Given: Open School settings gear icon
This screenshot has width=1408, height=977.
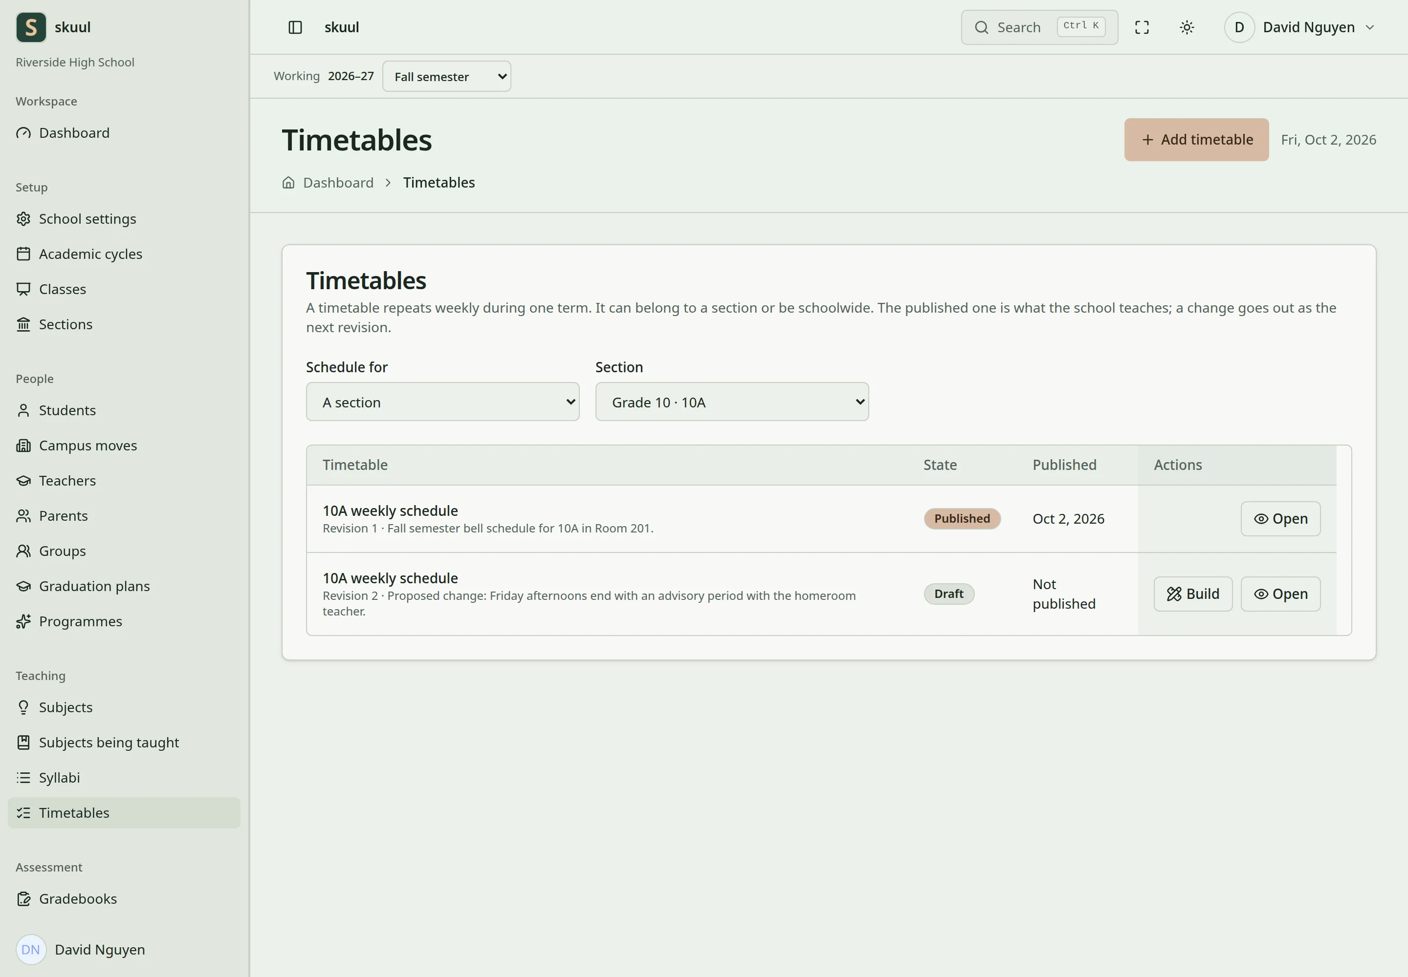Looking at the screenshot, I should point(23,219).
